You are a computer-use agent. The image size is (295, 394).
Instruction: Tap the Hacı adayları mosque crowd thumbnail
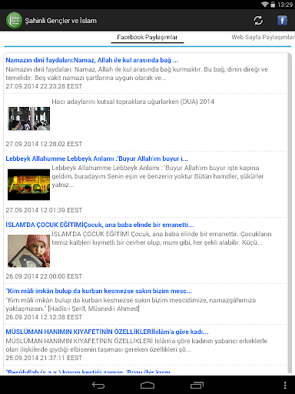29,119
